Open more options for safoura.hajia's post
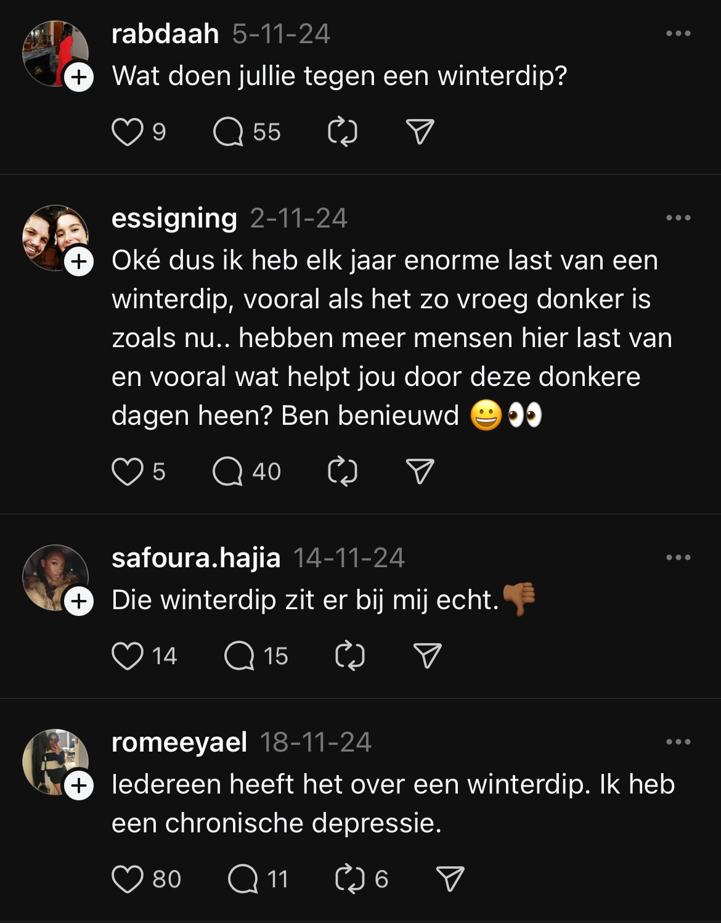721x923 pixels. 678,557
